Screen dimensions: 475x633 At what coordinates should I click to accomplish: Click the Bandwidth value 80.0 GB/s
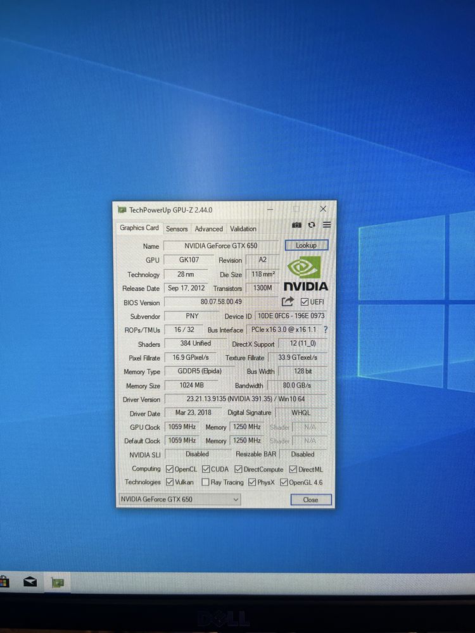(297, 385)
